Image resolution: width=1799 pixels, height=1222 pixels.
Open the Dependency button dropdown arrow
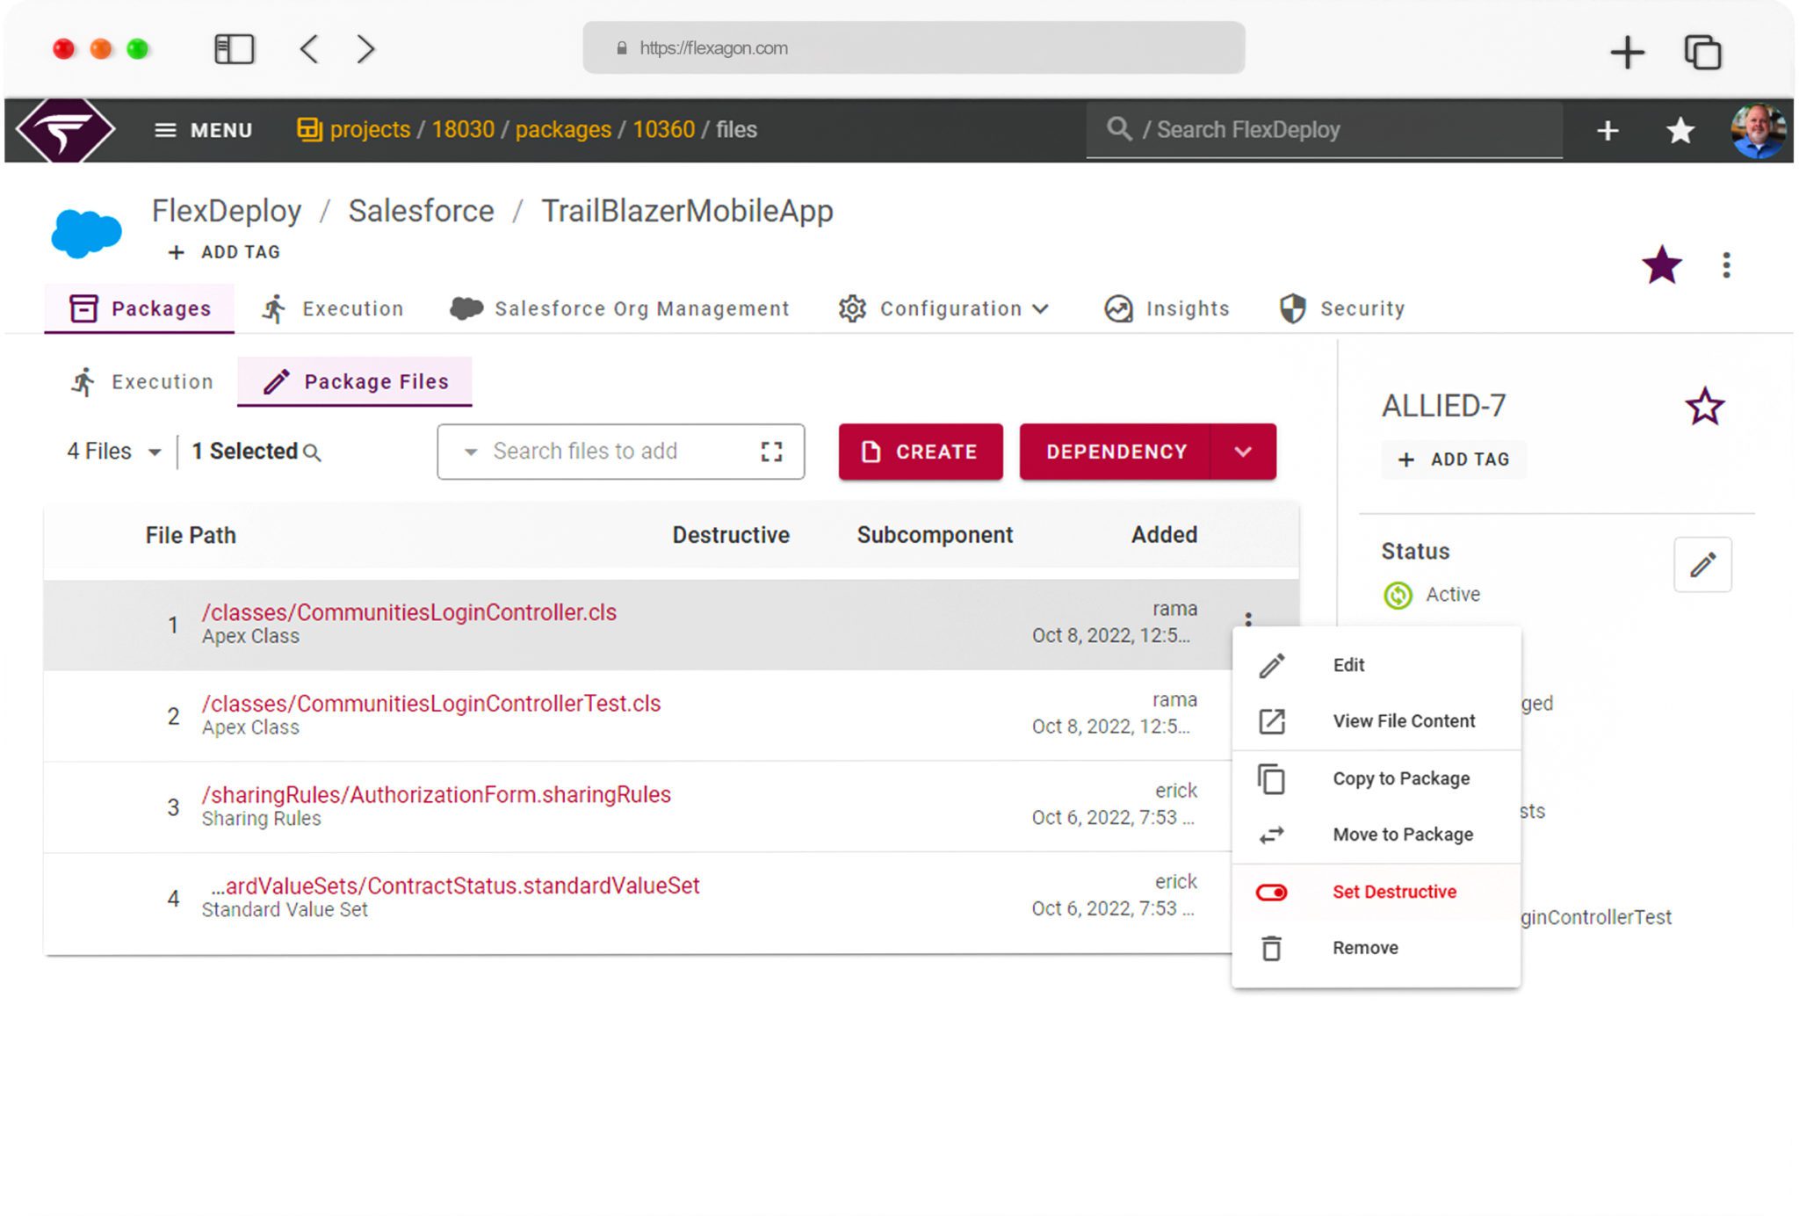tap(1244, 452)
